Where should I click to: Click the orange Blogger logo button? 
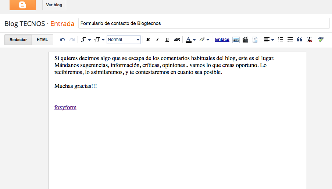click(22, 5)
